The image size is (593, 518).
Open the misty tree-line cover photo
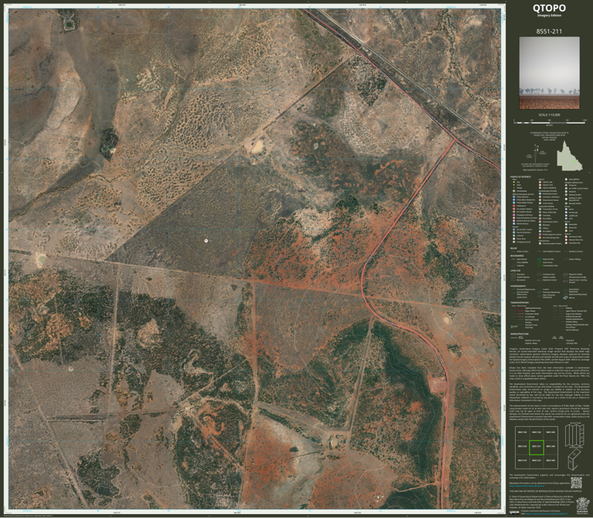pos(549,73)
